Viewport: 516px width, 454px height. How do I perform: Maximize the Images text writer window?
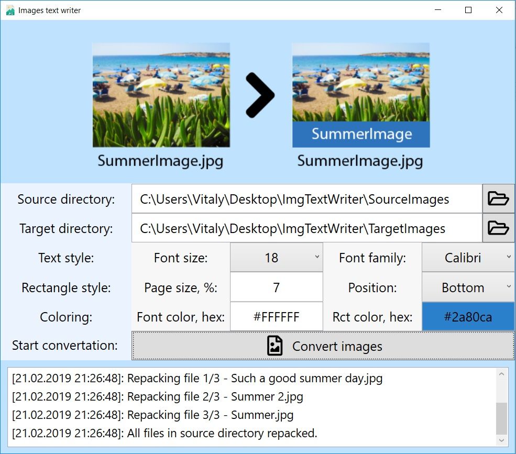468,10
